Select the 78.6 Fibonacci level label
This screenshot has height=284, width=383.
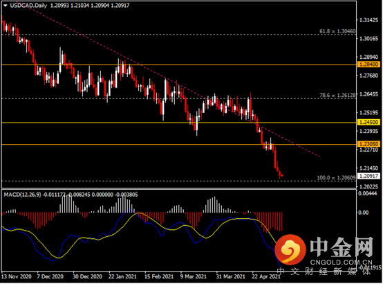(337, 95)
